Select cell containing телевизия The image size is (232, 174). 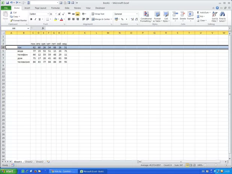(24, 62)
